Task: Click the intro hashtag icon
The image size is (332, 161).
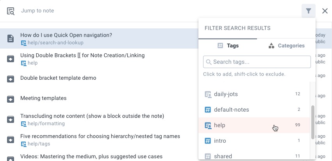Action: coord(208,141)
